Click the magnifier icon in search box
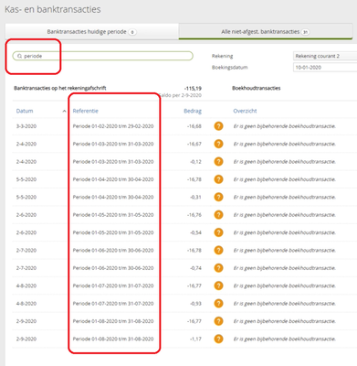This screenshot has width=357, height=366. coord(19,56)
